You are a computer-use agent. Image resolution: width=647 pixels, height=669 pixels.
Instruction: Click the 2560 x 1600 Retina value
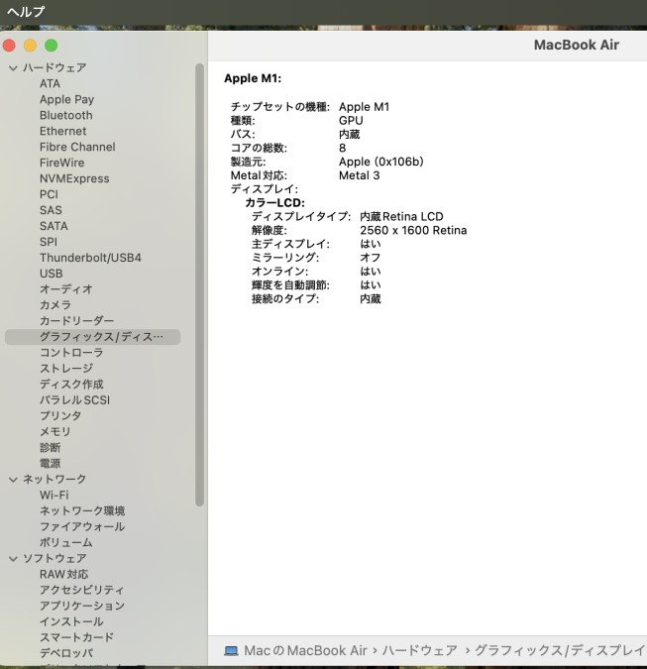[413, 230]
